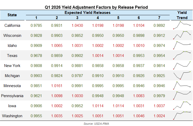193x126 pixels.
Task: Select the Minnesota yield trend sparkline
Action: (x=182, y=86)
